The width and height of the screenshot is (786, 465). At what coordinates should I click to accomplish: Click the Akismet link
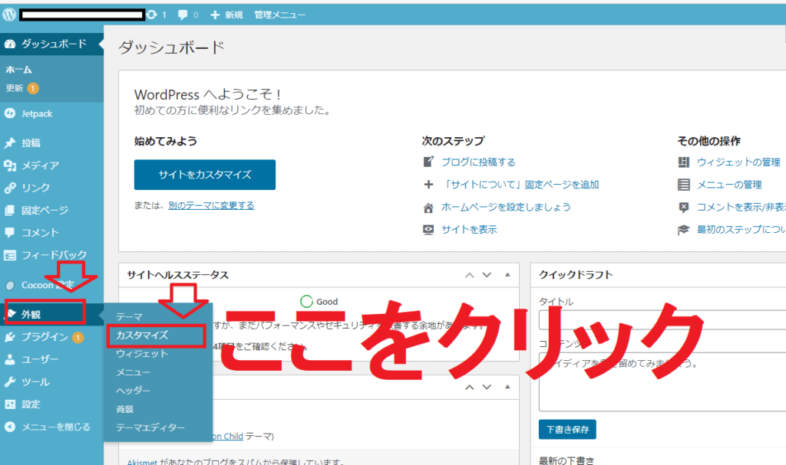coord(142,461)
